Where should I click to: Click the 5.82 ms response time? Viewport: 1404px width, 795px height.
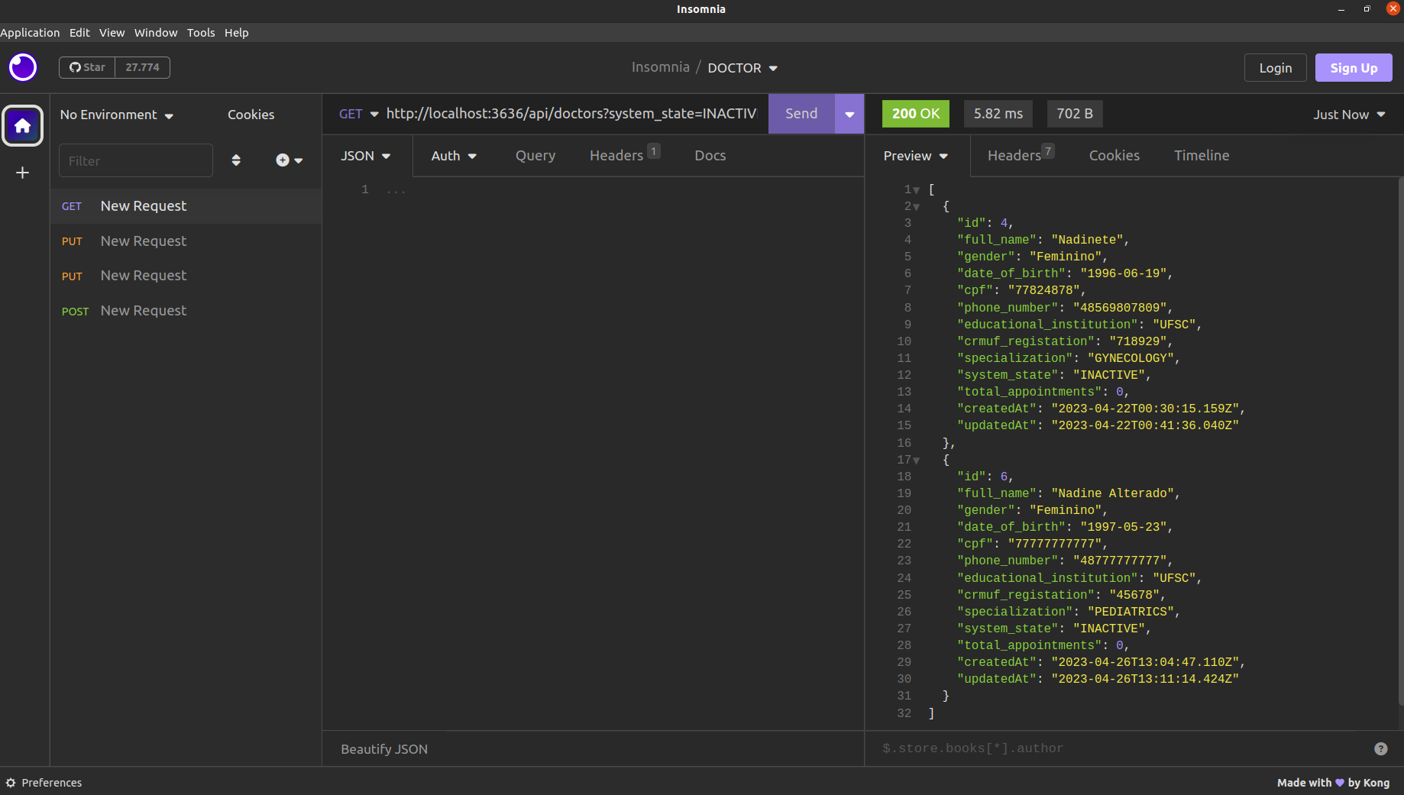tap(998, 114)
